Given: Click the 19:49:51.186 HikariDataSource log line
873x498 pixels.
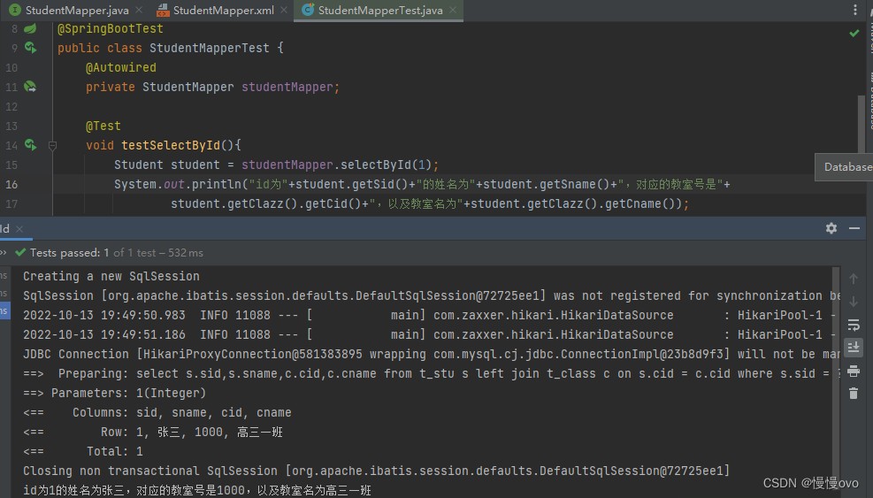Looking at the screenshot, I should tap(429, 334).
